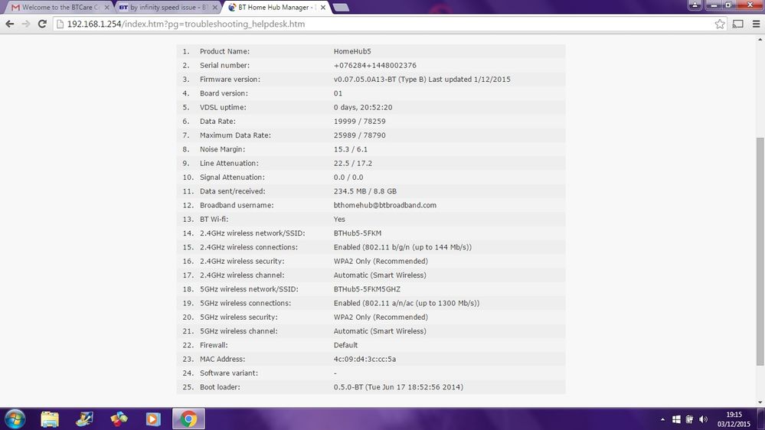
Task: Reload the hub manager page
Action: (42, 24)
